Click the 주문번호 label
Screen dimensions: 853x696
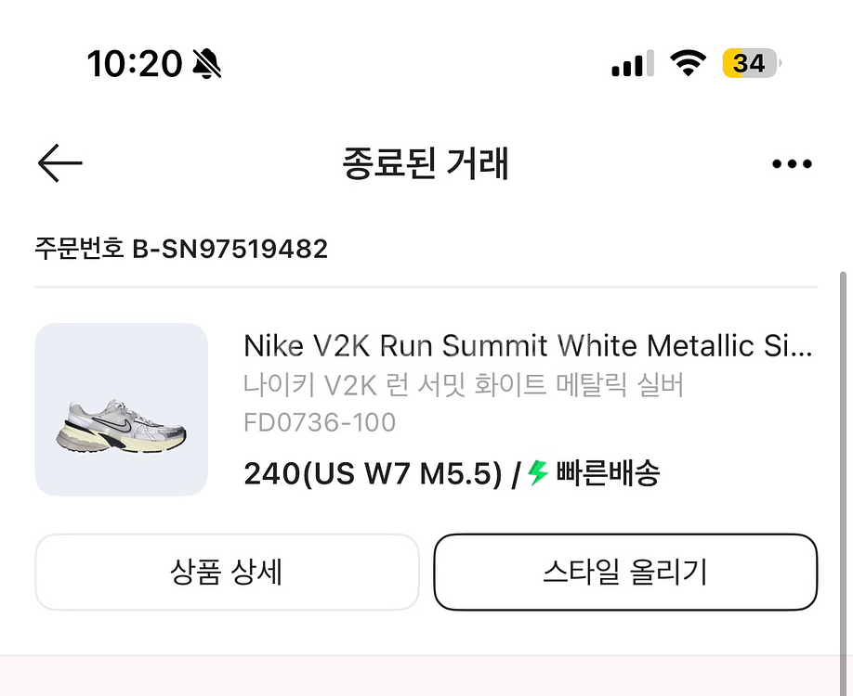(x=79, y=249)
